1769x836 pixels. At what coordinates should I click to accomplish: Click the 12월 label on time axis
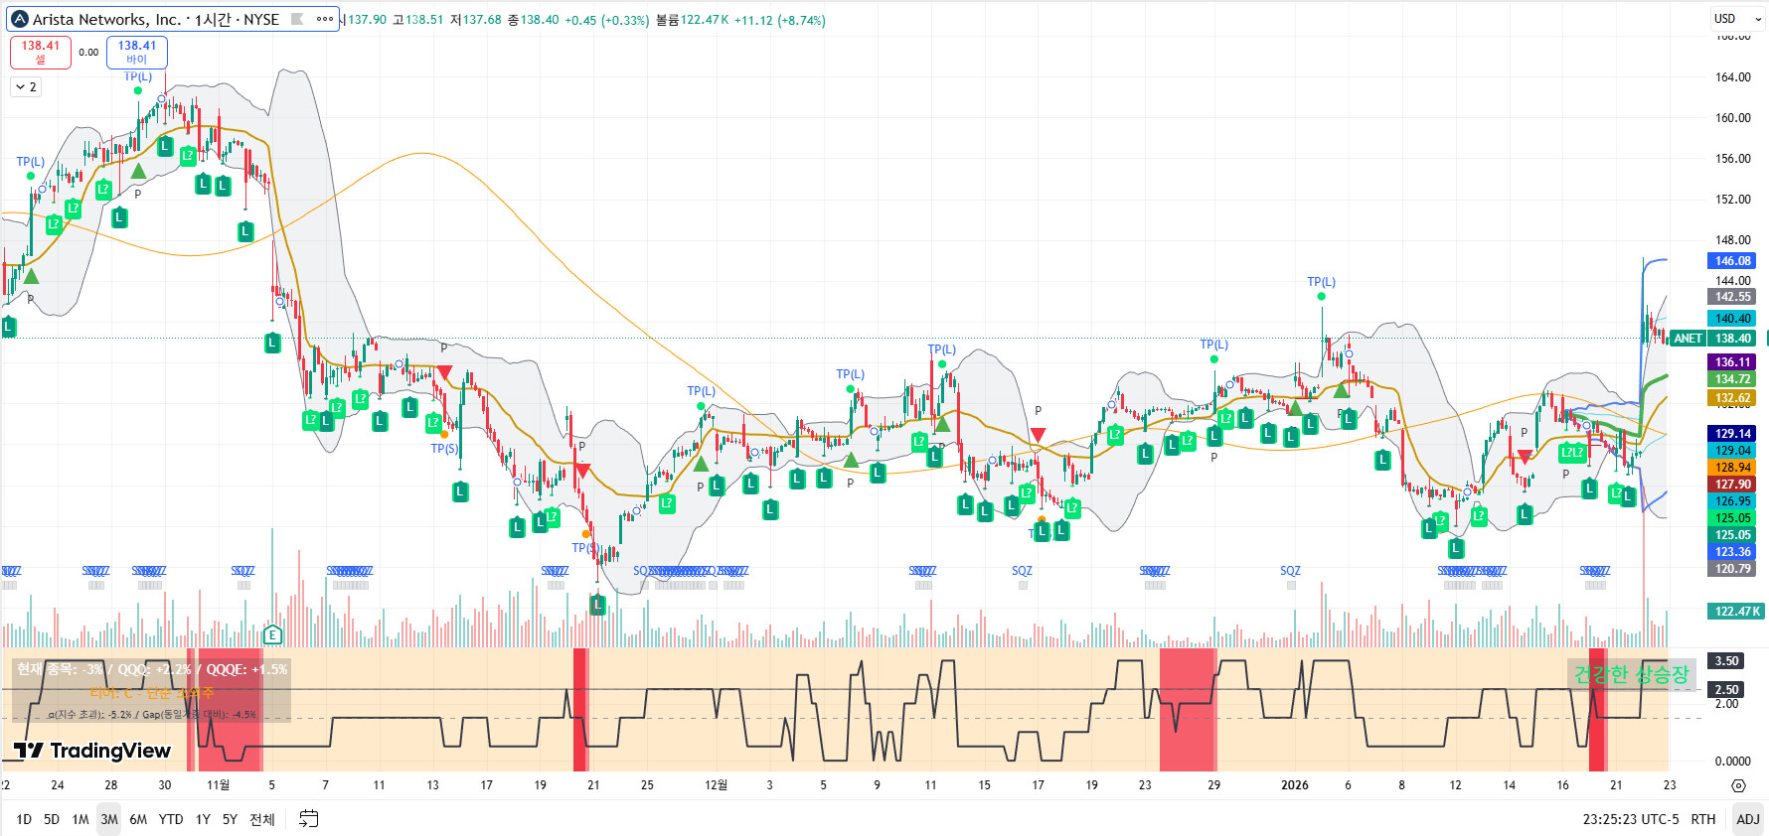[x=716, y=785]
